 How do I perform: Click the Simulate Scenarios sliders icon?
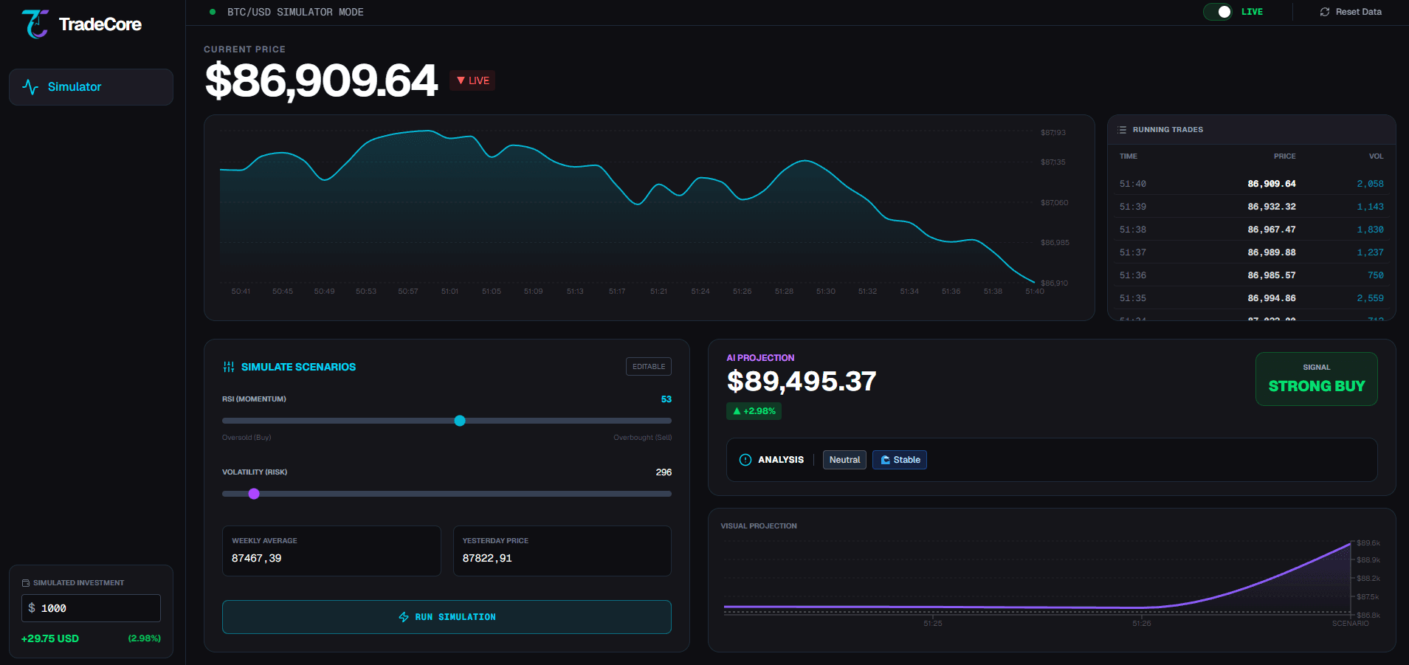[229, 367]
